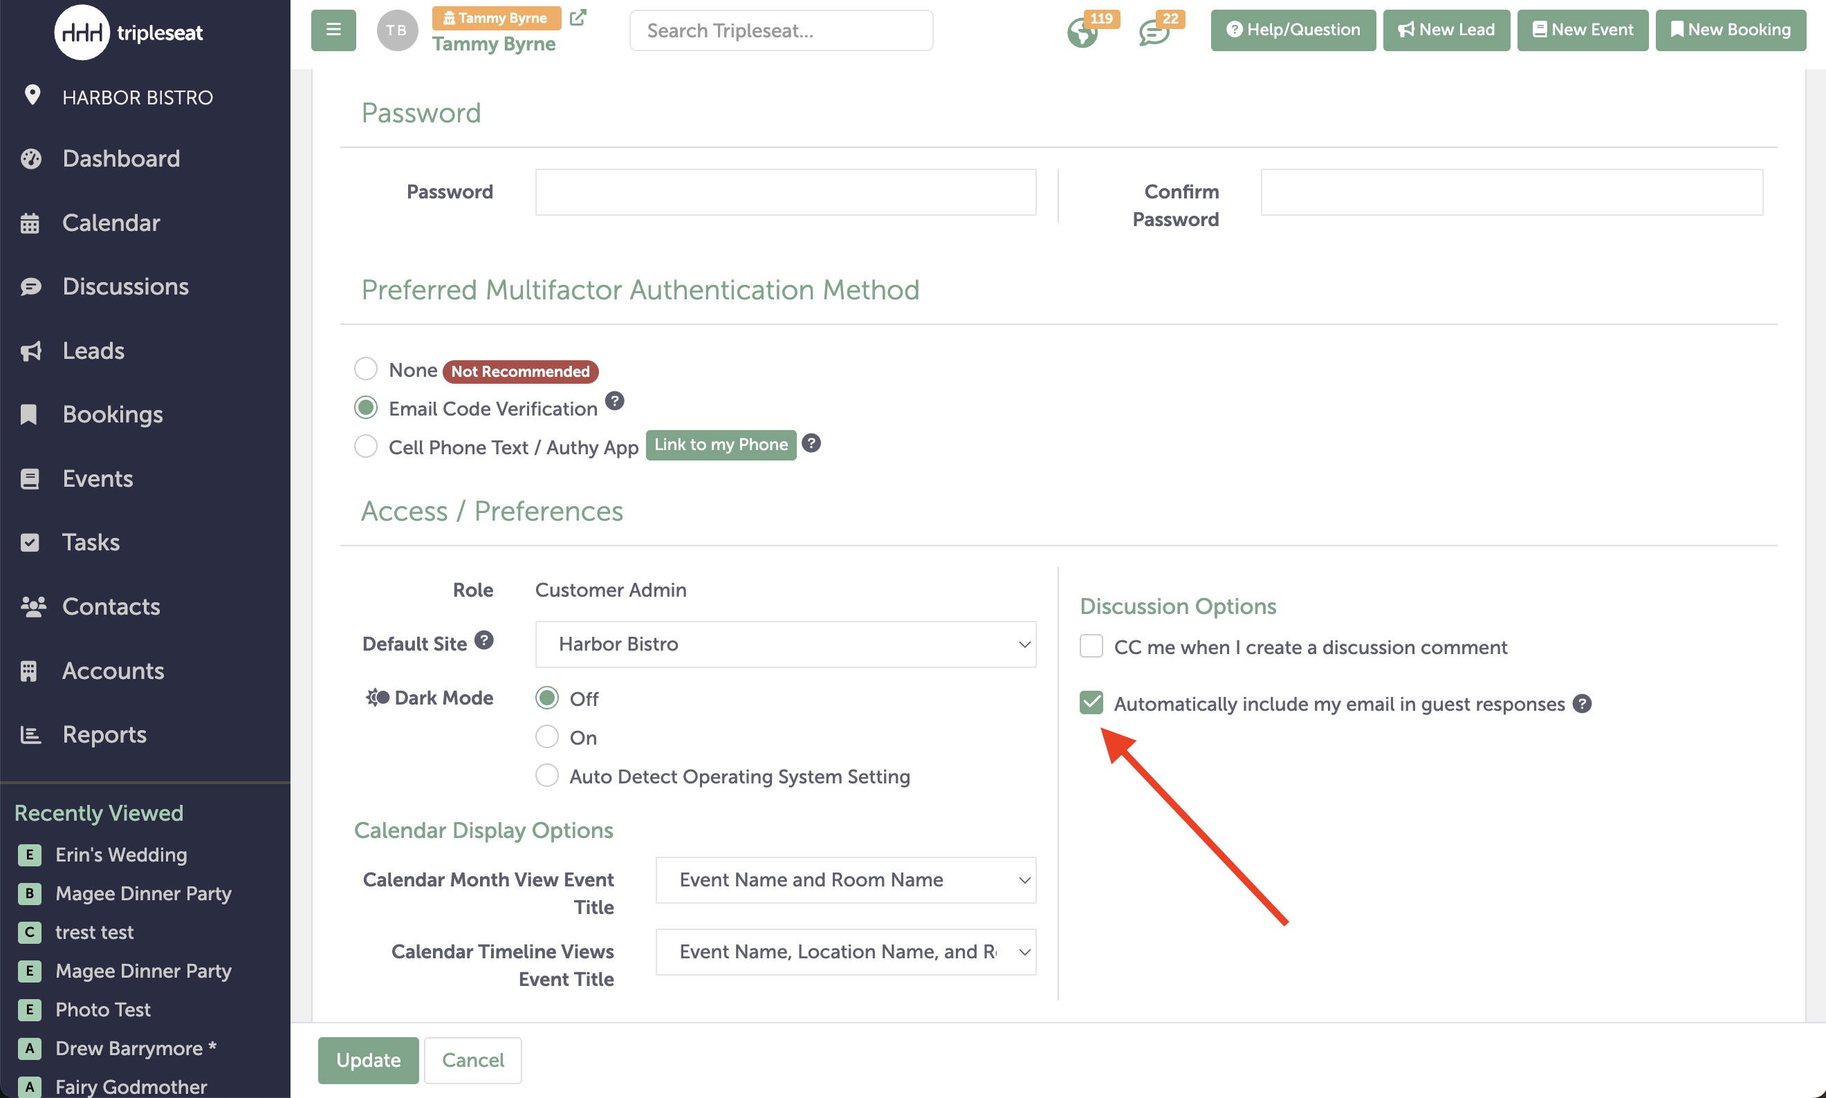This screenshot has height=1098, width=1826.
Task: Set Dark Mode to Off
Action: click(547, 697)
